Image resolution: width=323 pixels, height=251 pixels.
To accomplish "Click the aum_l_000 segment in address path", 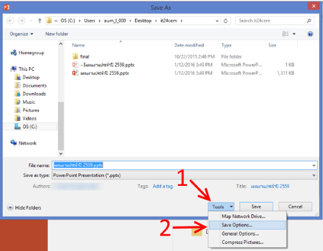I will (115, 21).
